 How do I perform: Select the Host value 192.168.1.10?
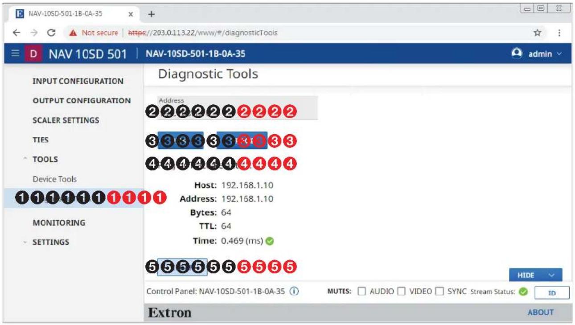[247, 185]
